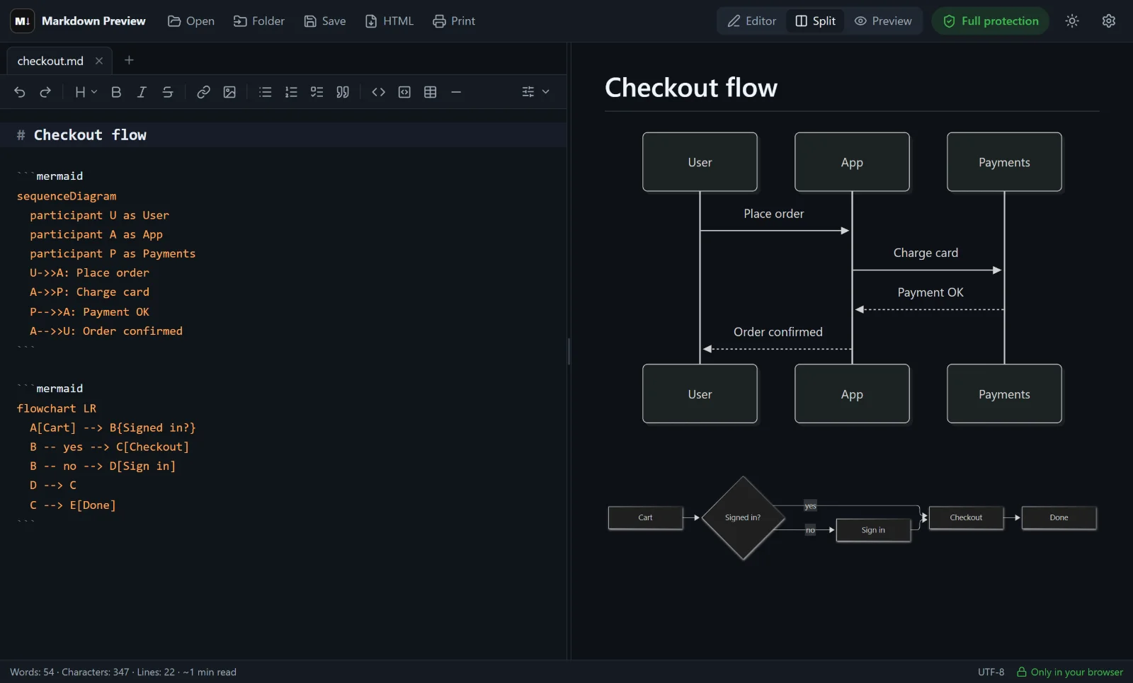Click the split pane divider handle
This screenshot has height=683, width=1133.
[569, 351]
